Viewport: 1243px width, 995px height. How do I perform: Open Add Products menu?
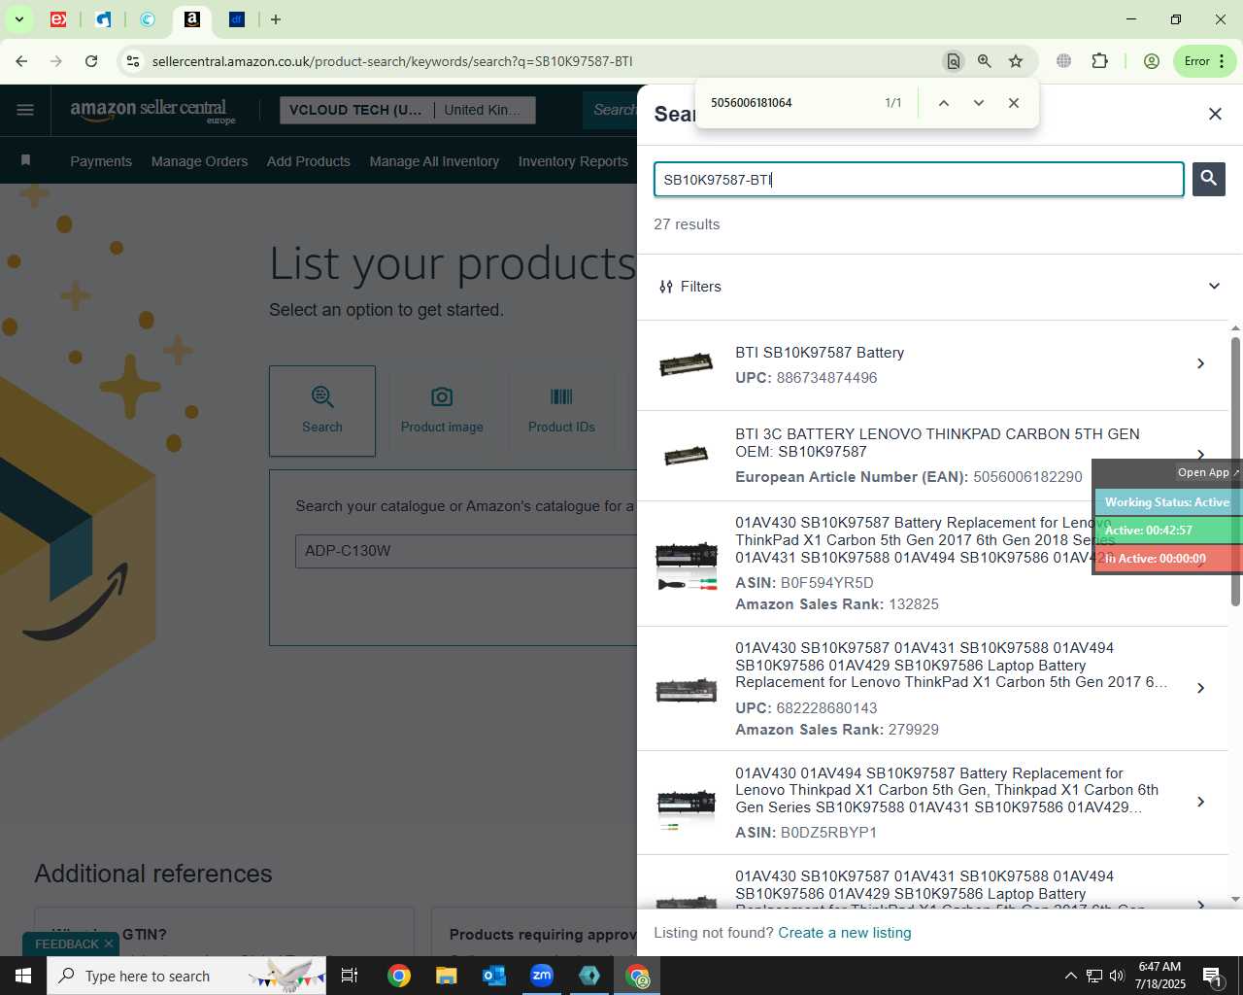pyautogui.click(x=309, y=161)
